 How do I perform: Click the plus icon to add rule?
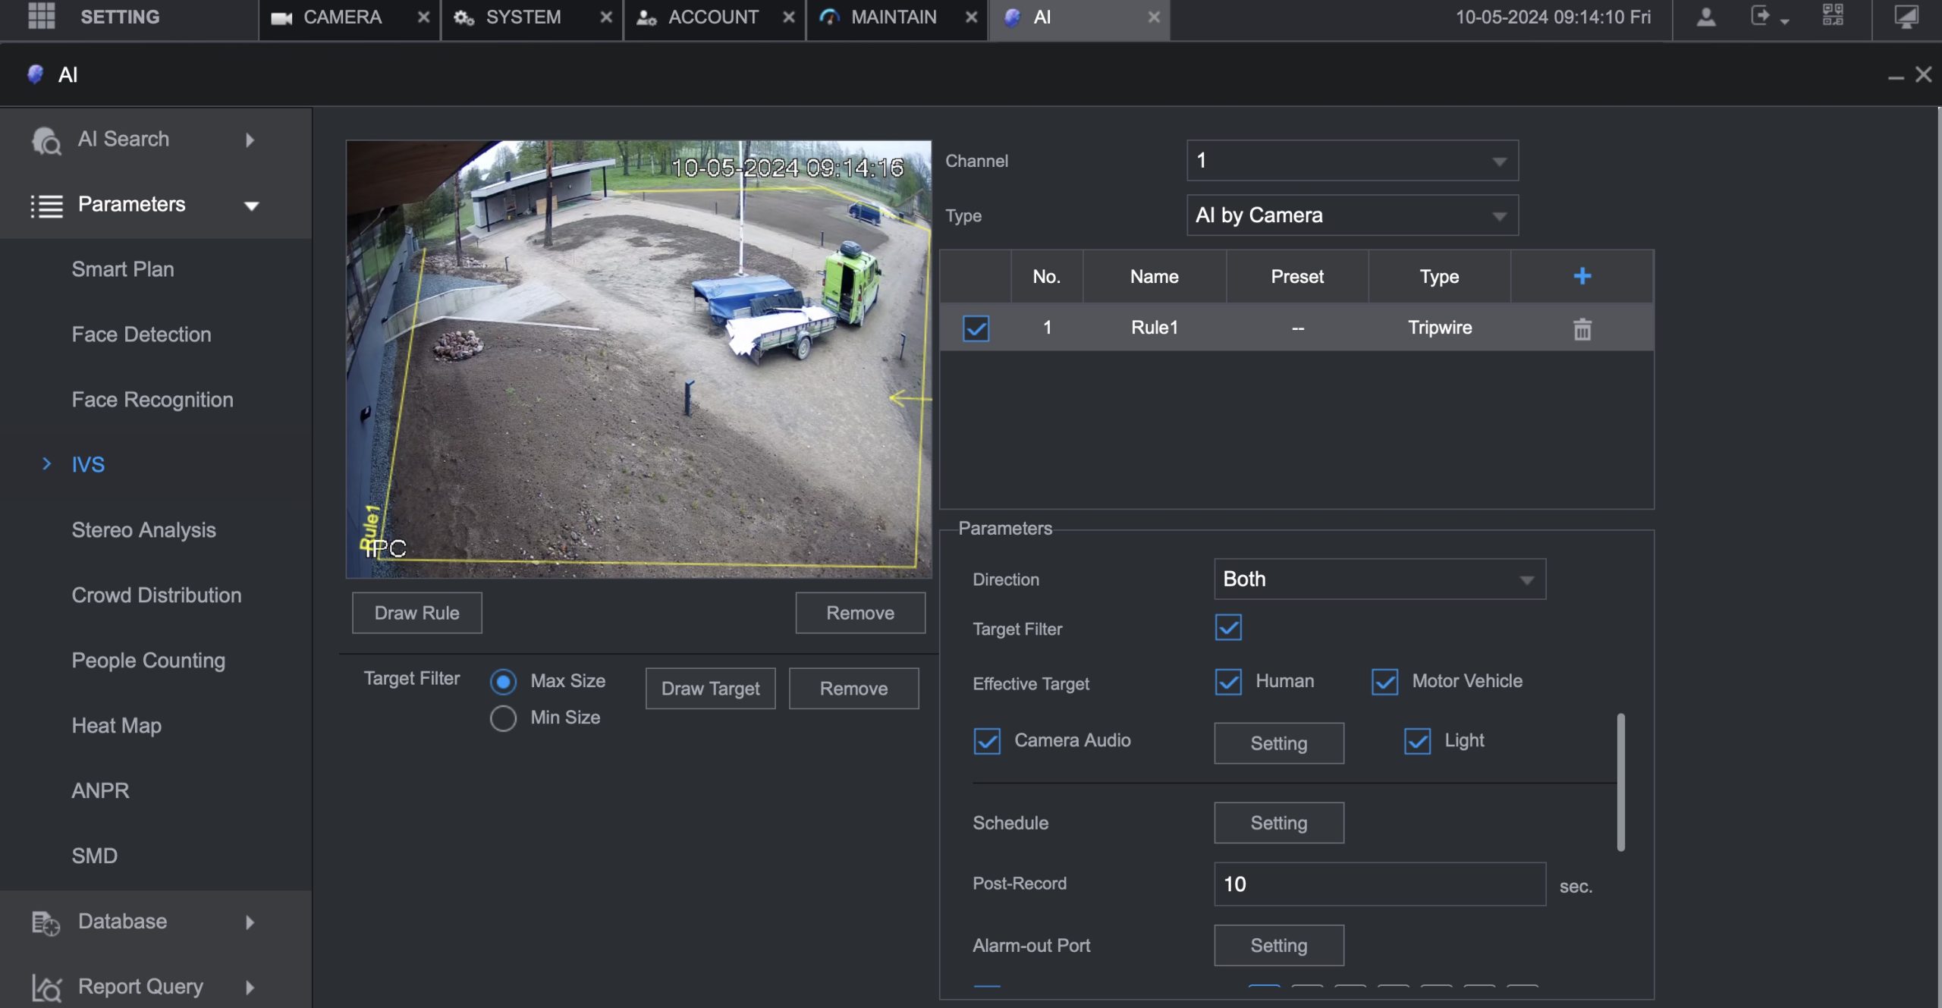[1582, 276]
